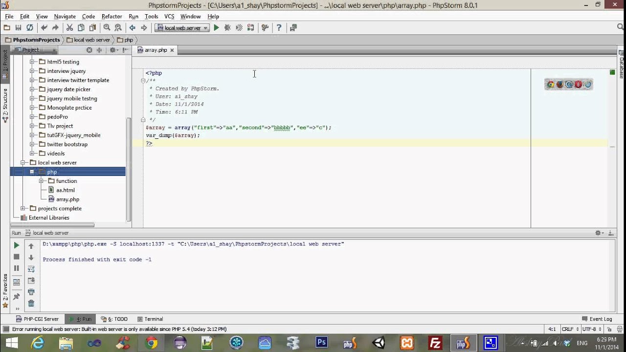Expand the 'function' folder

42,181
